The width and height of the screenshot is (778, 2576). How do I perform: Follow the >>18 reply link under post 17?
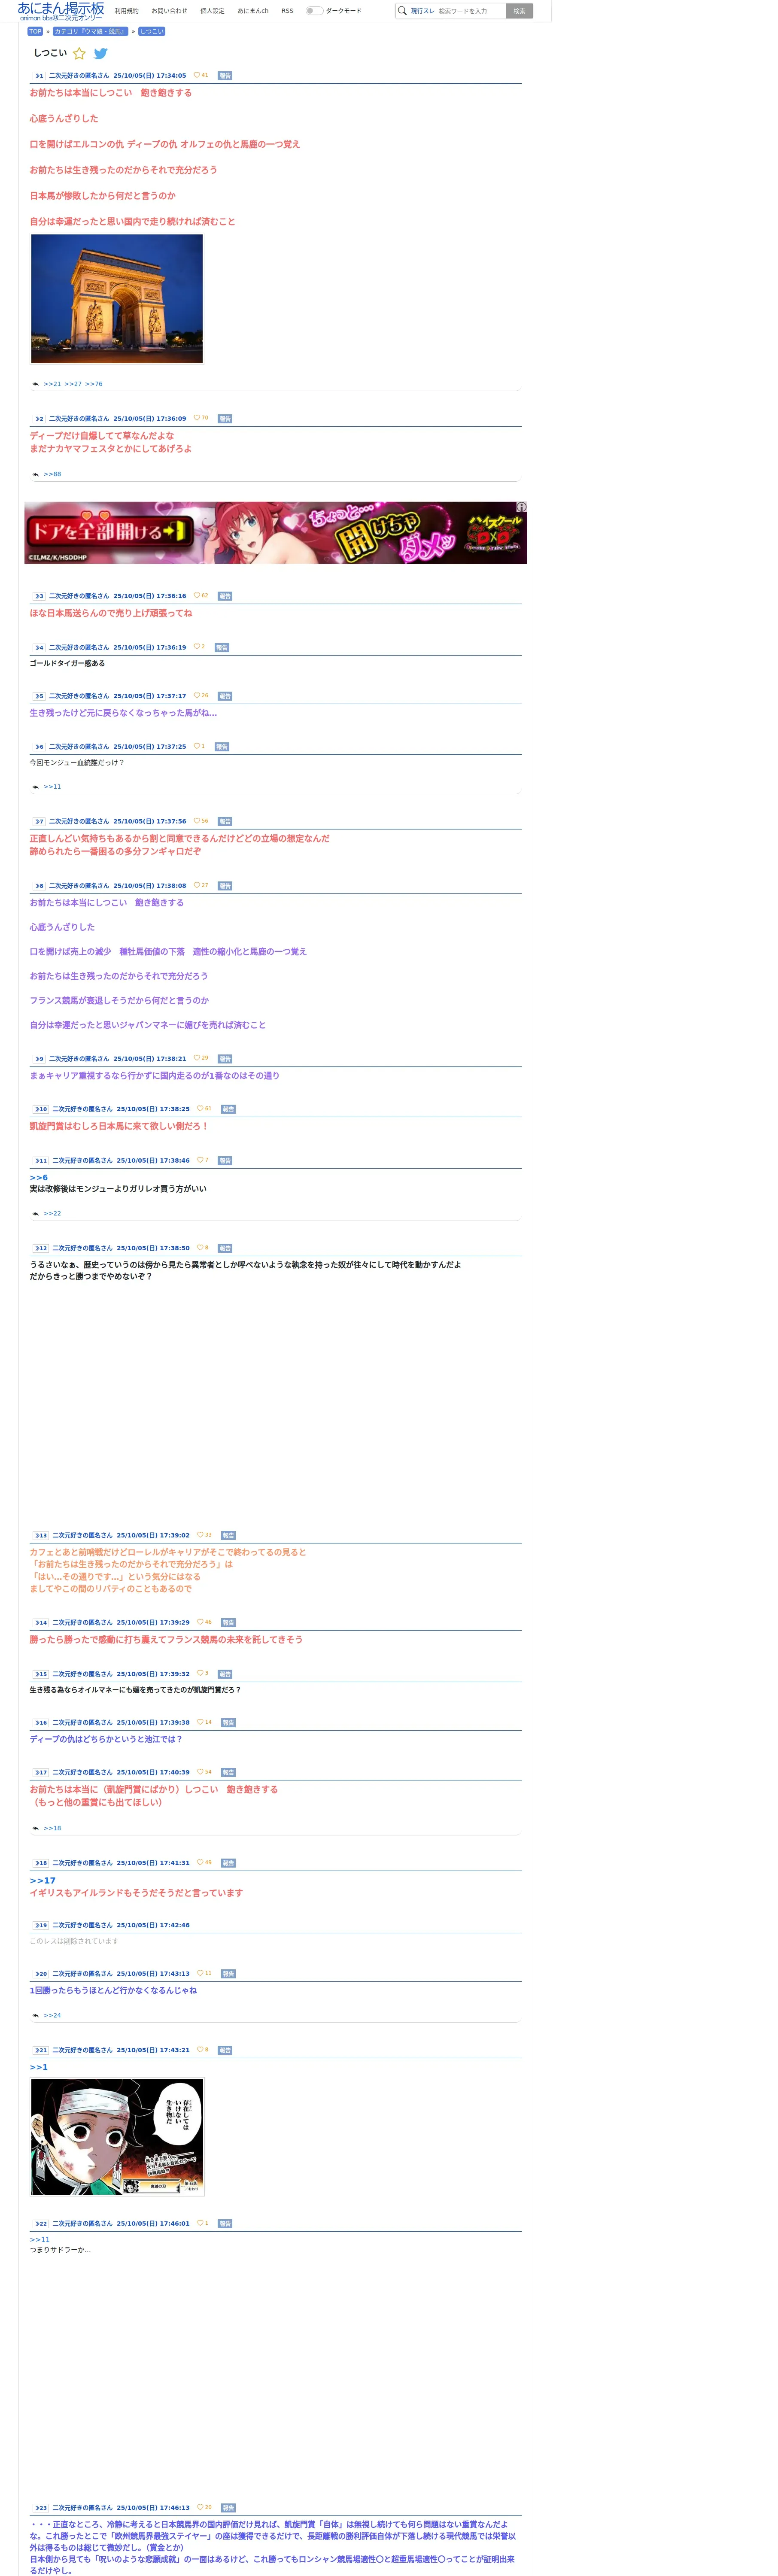point(52,1828)
